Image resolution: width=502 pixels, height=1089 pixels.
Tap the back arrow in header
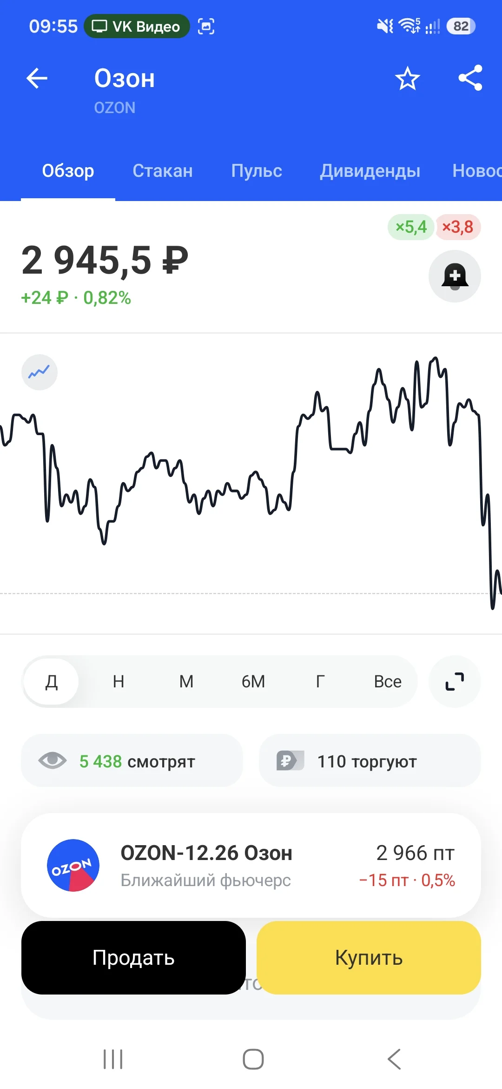pos(37,78)
